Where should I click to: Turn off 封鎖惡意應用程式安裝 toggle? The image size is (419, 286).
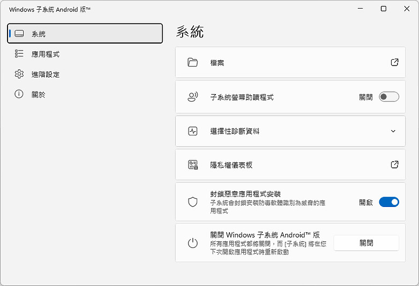(x=389, y=202)
